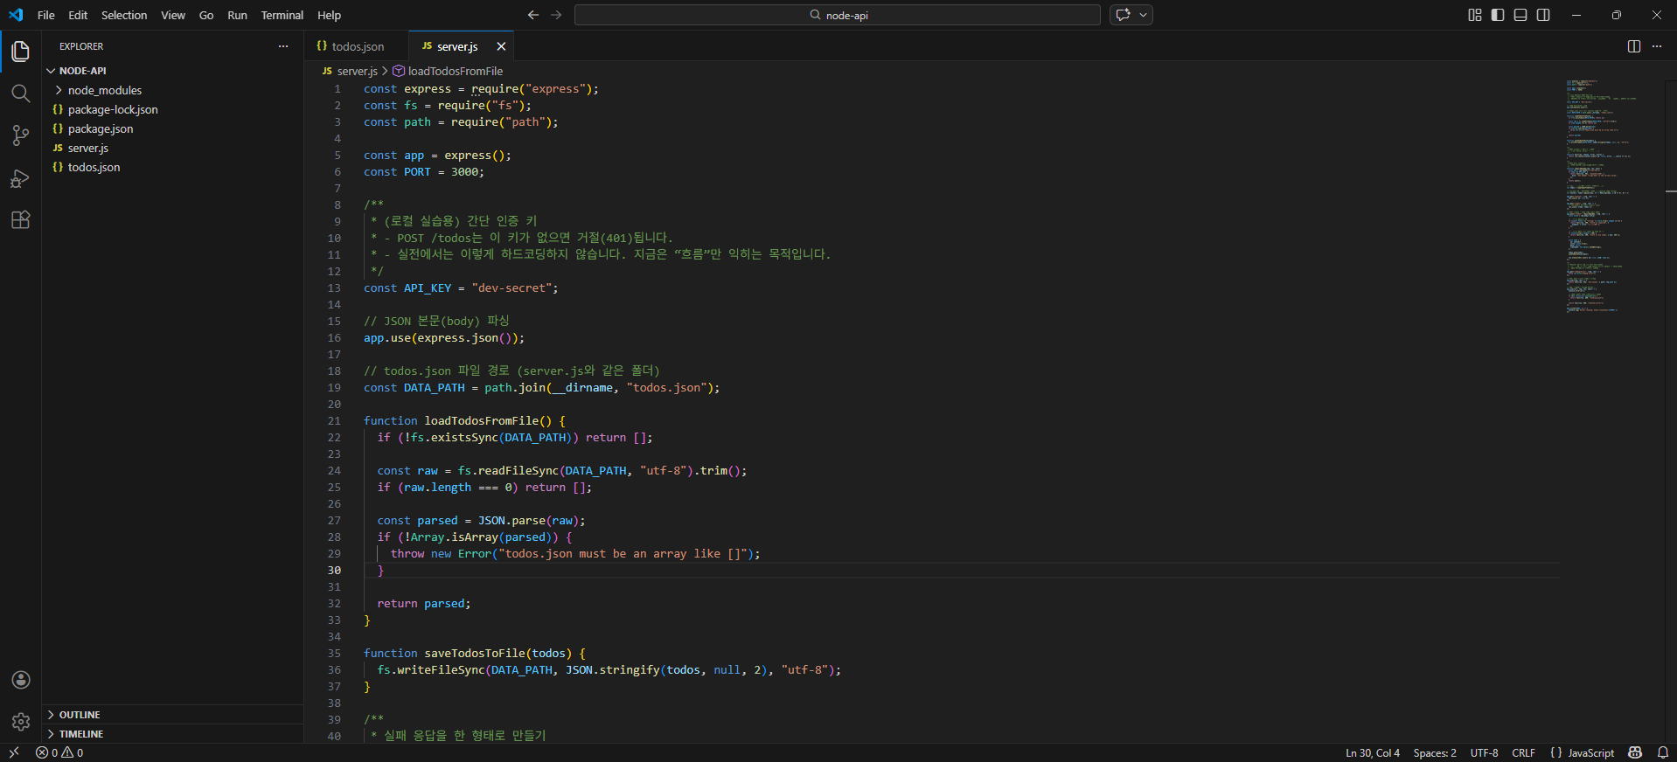
Task: Open the remote window indicator in status bar
Action: click(x=14, y=752)
